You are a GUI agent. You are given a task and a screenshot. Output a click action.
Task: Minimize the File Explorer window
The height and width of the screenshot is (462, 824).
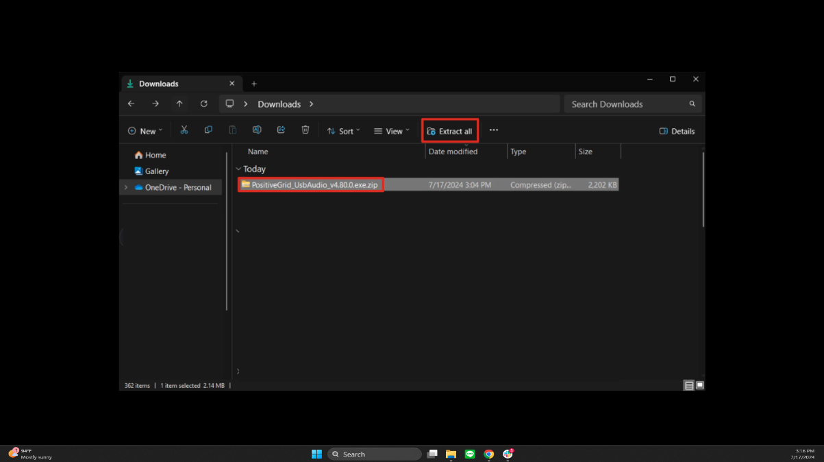click(650, 80)
